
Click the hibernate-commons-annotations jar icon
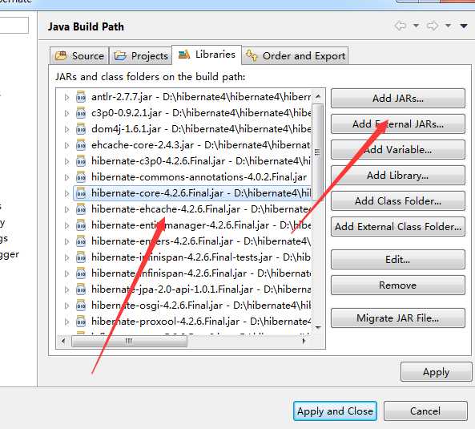tap(81, 177)
